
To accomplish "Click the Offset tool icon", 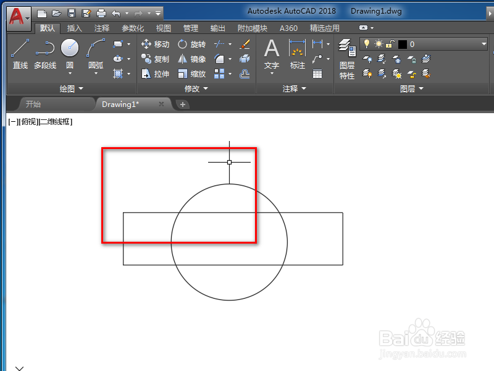I will coord(245,74).
